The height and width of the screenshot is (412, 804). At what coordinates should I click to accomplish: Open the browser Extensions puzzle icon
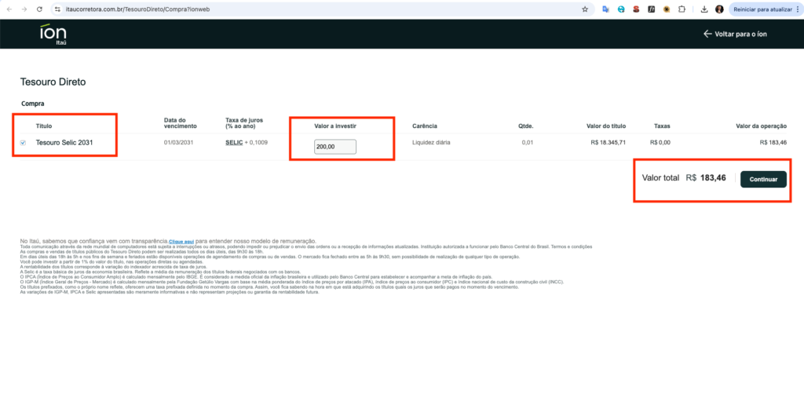pyautogui.click(x=682, y=9)
